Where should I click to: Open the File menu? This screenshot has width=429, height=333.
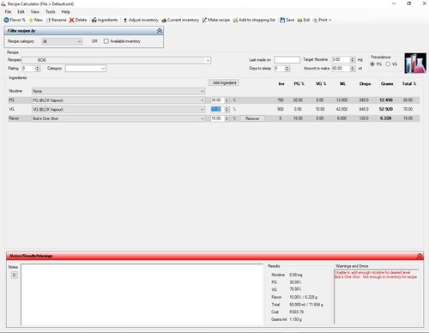click(x=8, y=12)
